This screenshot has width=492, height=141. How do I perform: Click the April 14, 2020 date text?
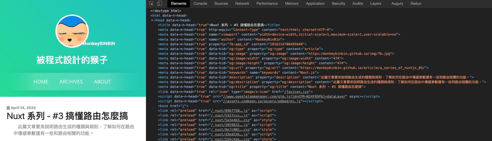23,108
